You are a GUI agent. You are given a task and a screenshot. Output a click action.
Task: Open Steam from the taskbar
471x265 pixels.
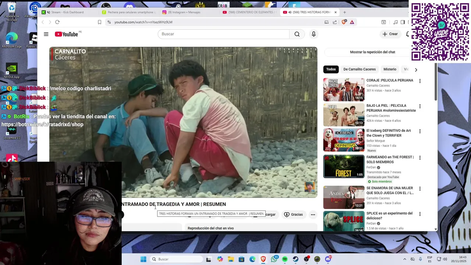pos(295,259)
